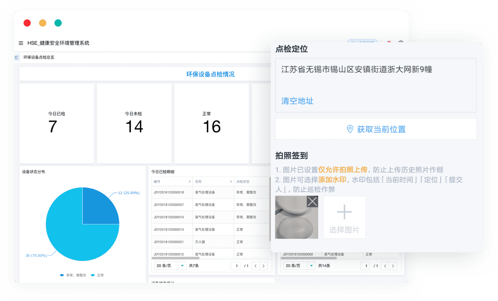Sort table by 名称 column arrows
The width and height of the screenshot is (498, 301).
point(231,181)
